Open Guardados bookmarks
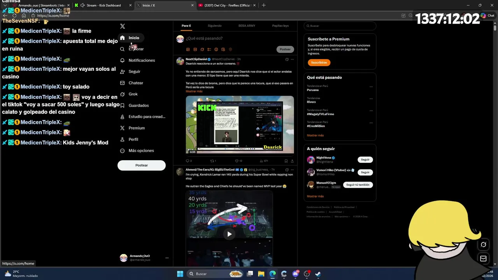The image size is (498, 280). [x=139, y=105]
